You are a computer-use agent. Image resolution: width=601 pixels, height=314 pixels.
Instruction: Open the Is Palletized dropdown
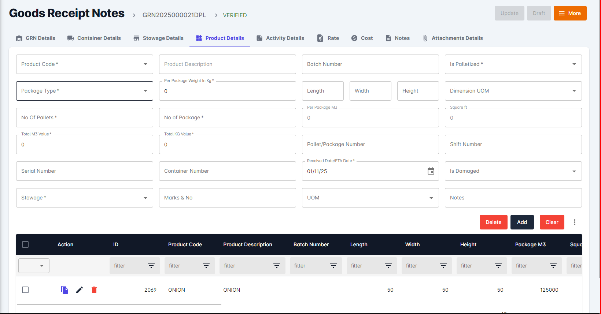click(574, 64)
